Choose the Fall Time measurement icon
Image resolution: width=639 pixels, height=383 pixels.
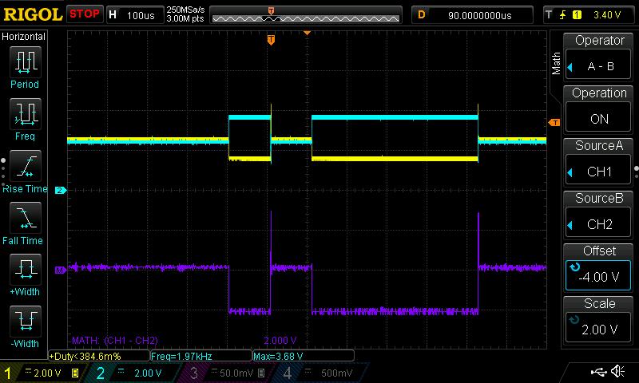click(x=25, y=219)
